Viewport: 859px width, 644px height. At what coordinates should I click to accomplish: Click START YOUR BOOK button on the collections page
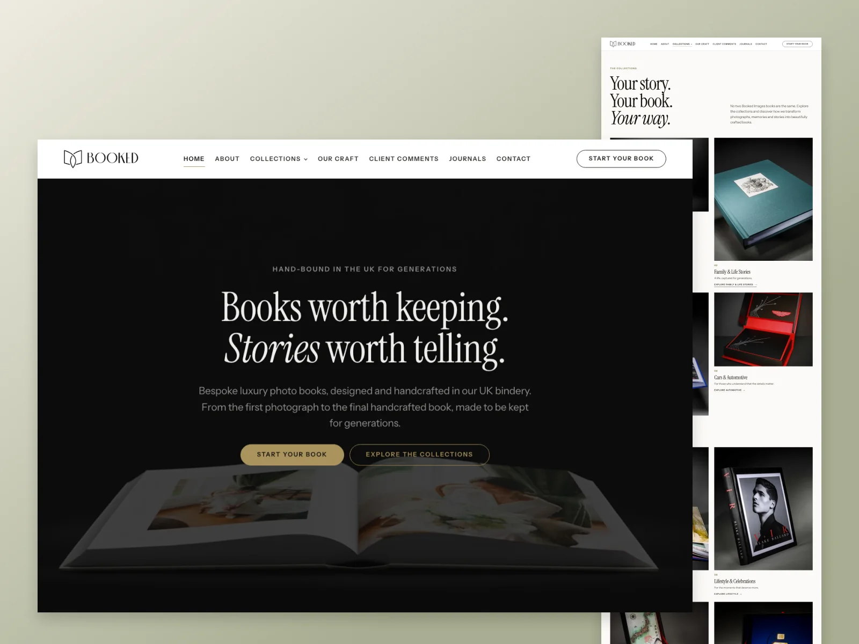[x=797, y=44]
